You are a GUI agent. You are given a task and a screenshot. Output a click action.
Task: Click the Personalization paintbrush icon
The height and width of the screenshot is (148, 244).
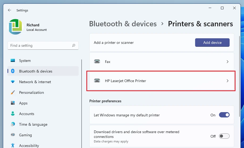[x=13, y=92]
